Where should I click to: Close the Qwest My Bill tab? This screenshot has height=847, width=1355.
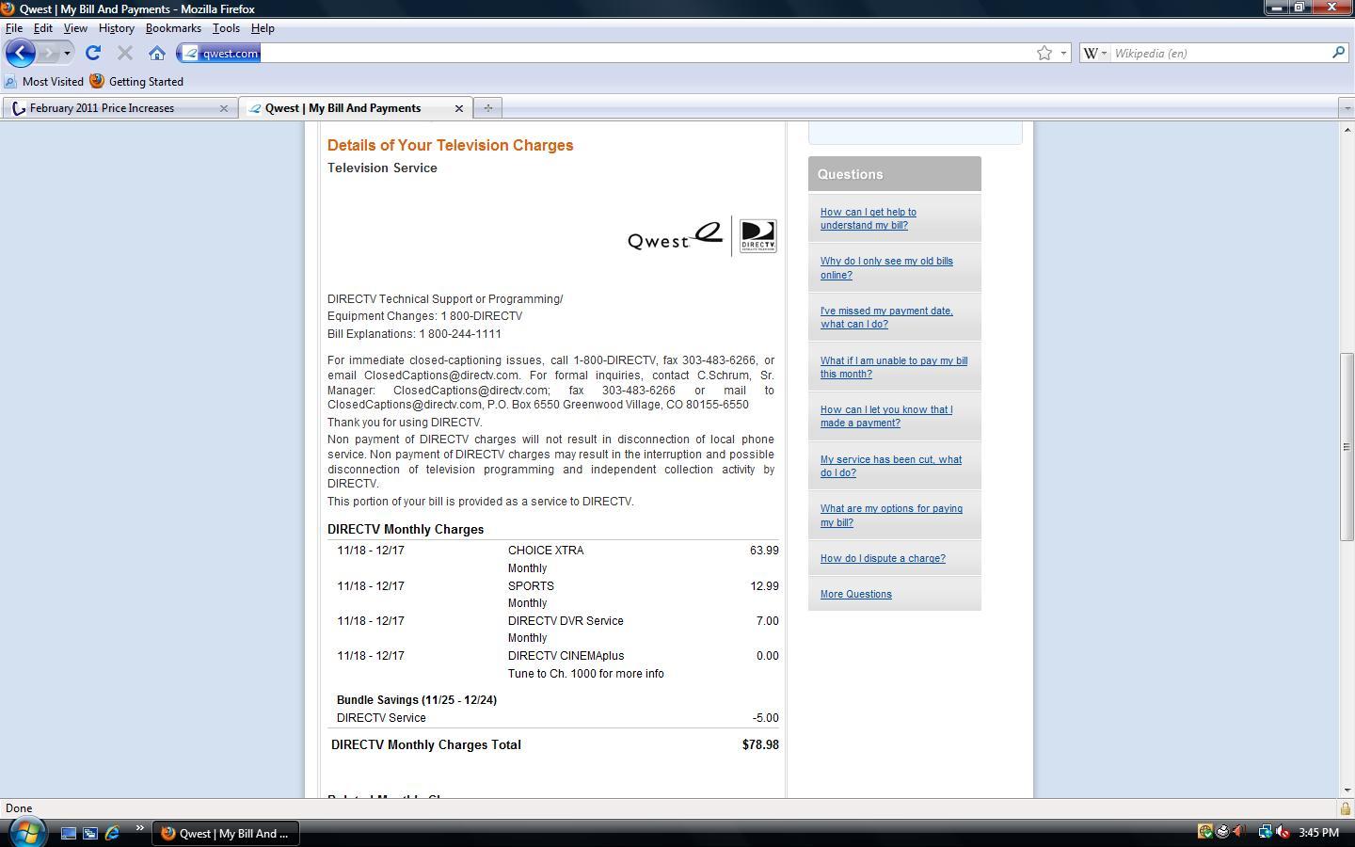[459, 108]
